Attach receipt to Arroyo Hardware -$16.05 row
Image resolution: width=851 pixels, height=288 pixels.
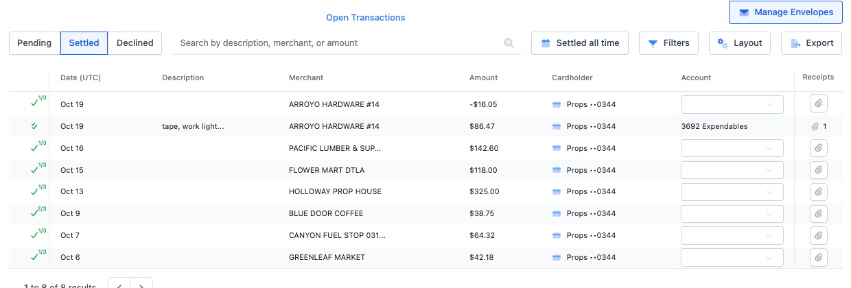coord(818,104)
